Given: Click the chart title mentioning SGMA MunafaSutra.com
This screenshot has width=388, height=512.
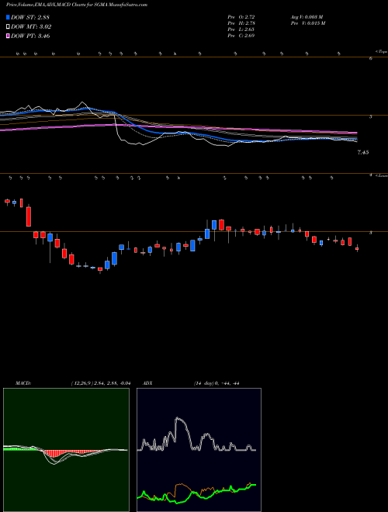Looking at the screenshot, I should click(77, 5).
